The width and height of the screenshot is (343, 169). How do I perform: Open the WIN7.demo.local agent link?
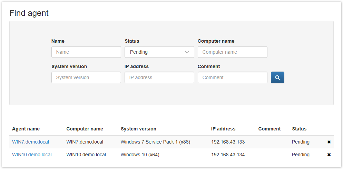tap(30, 142)
